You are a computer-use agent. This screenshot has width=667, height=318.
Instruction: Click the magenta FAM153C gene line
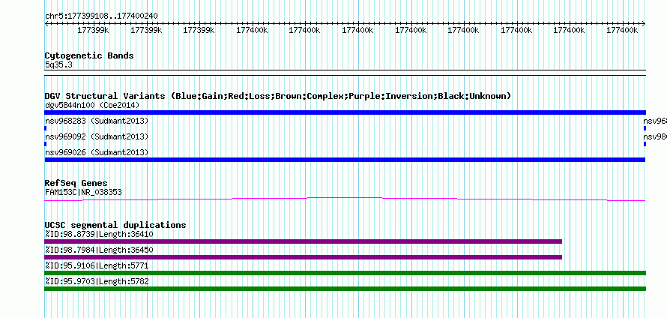coord(345,199)
